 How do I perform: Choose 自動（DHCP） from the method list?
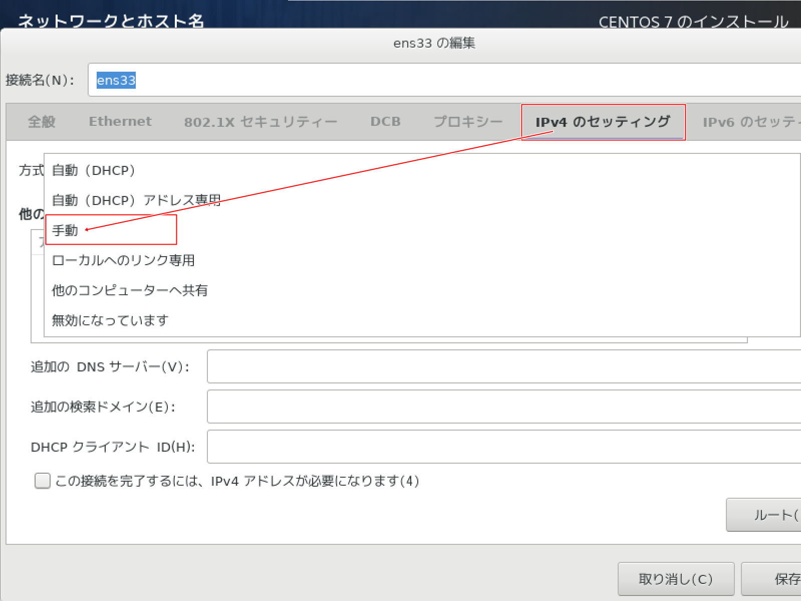(94, 170)
